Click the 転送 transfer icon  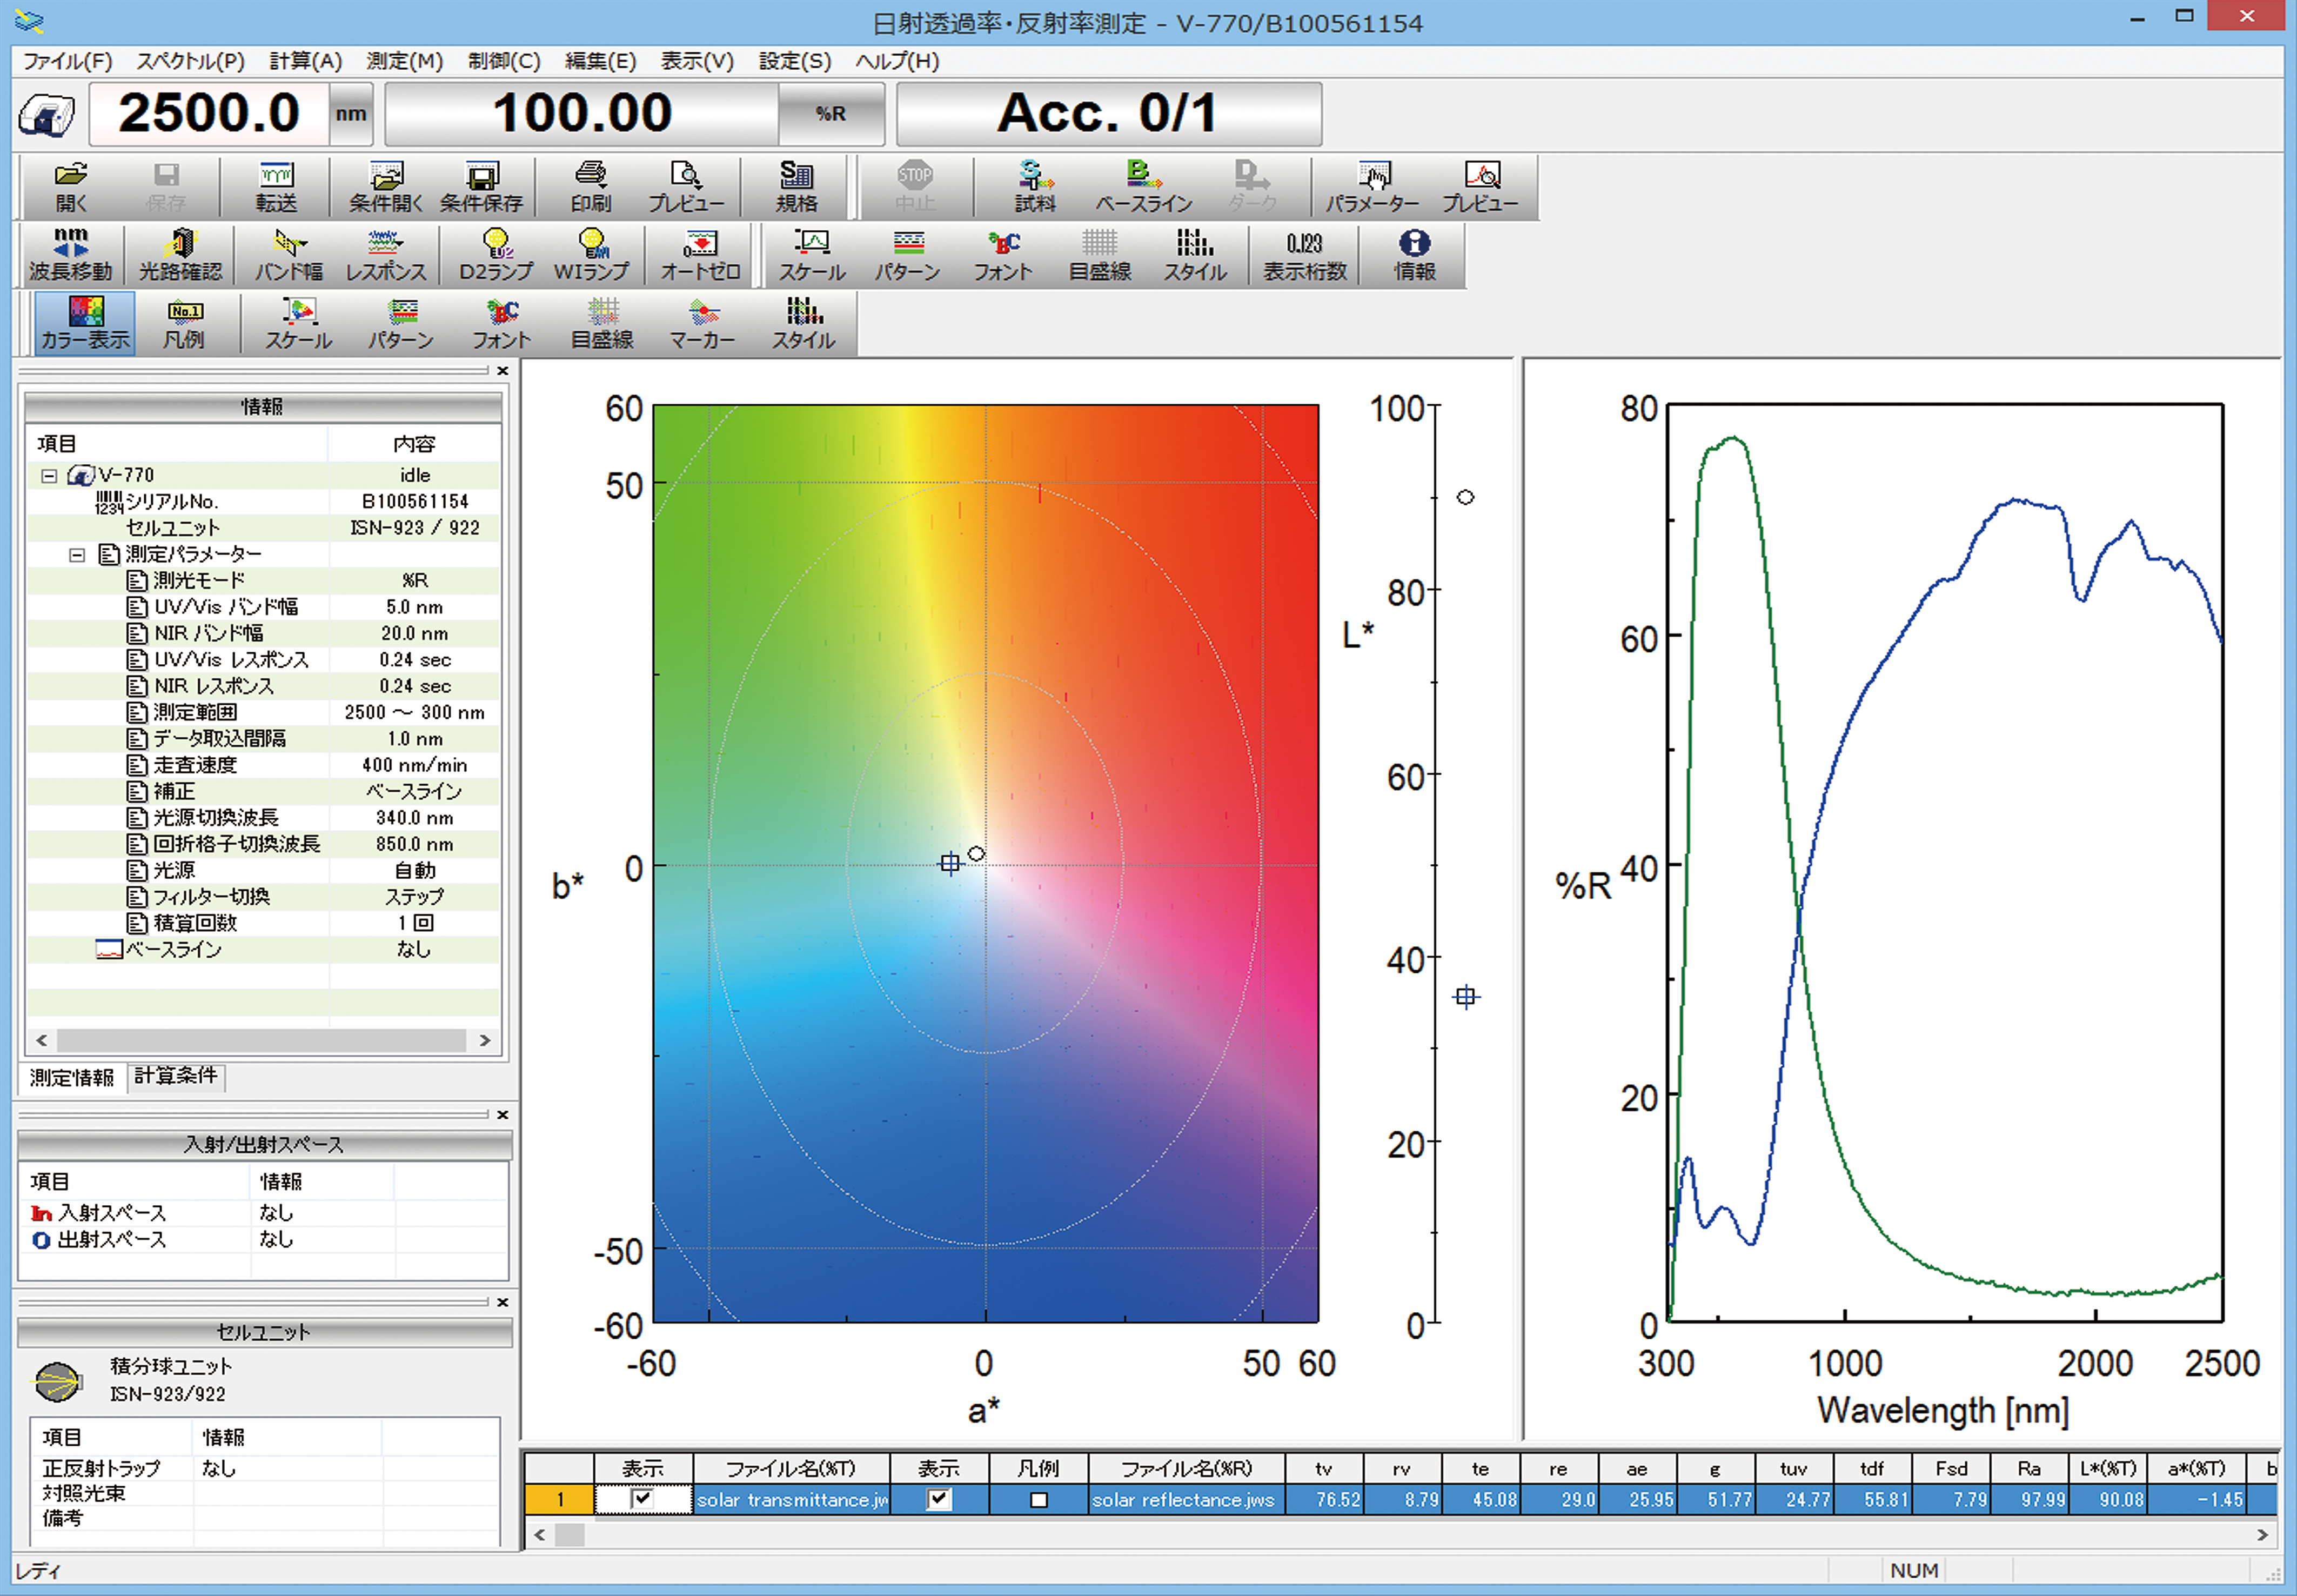277,187
